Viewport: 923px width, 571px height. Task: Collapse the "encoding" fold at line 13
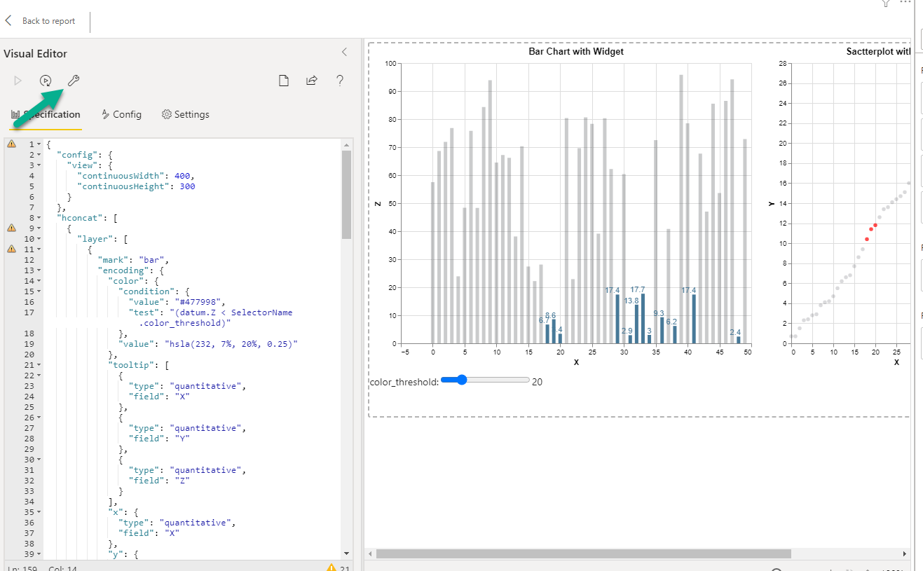tap(39, 270)
